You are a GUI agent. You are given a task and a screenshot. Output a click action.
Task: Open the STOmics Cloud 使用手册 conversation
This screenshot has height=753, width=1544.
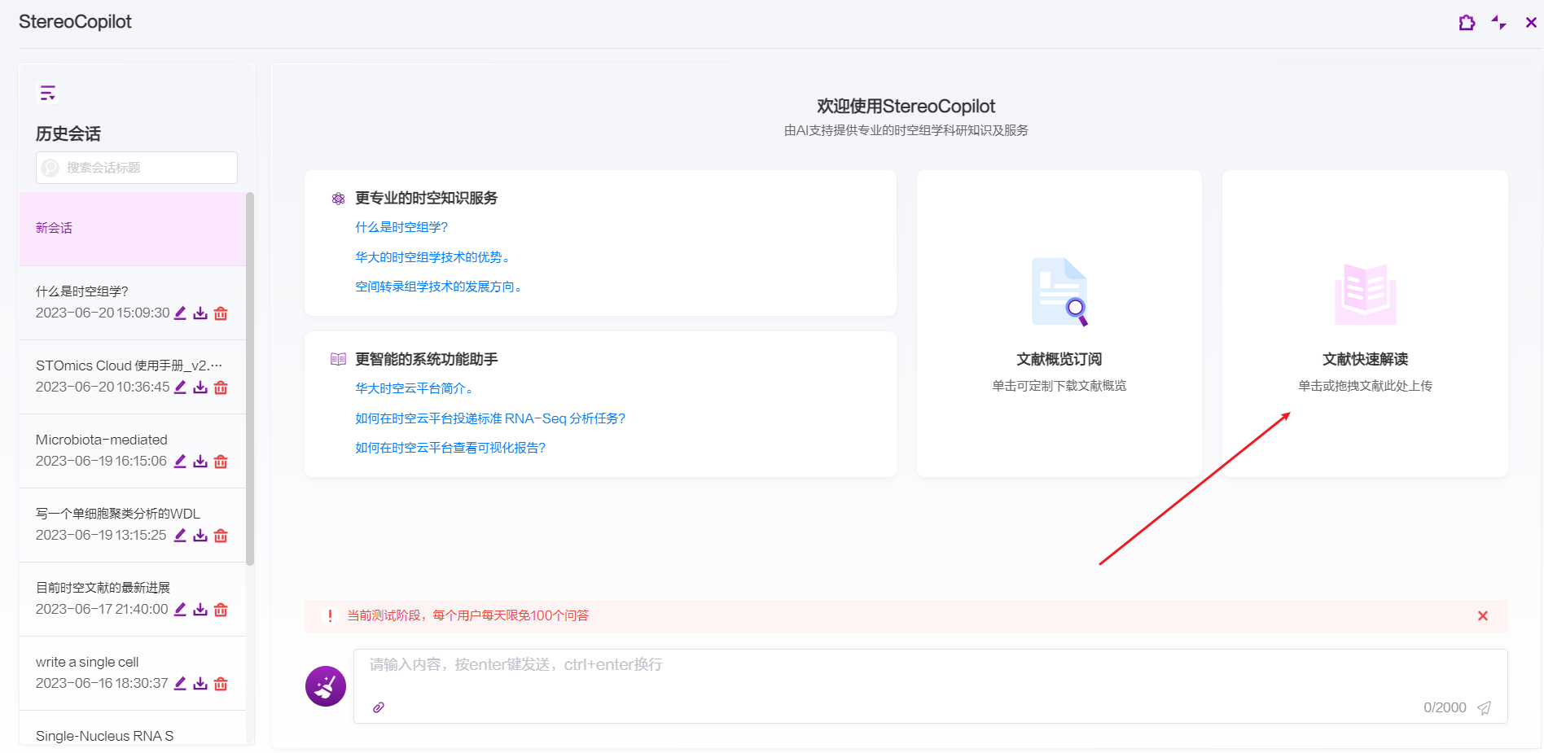coord(133,377)
